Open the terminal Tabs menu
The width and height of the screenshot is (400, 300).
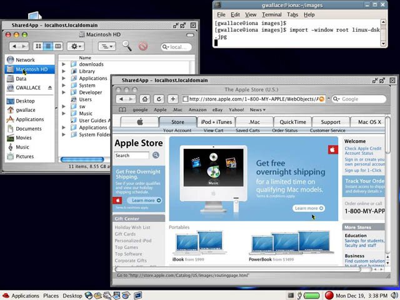(292, 15)
